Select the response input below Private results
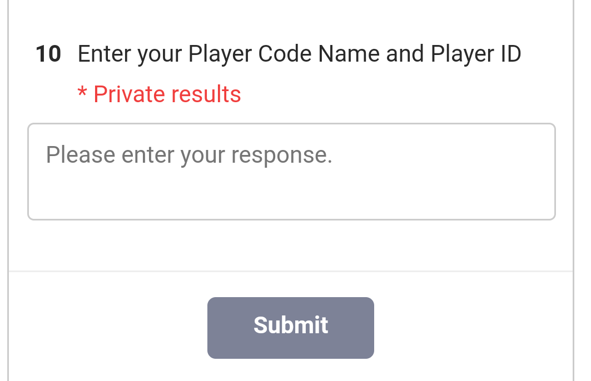This screenshot has width=591, height=381. coord(291,172)
